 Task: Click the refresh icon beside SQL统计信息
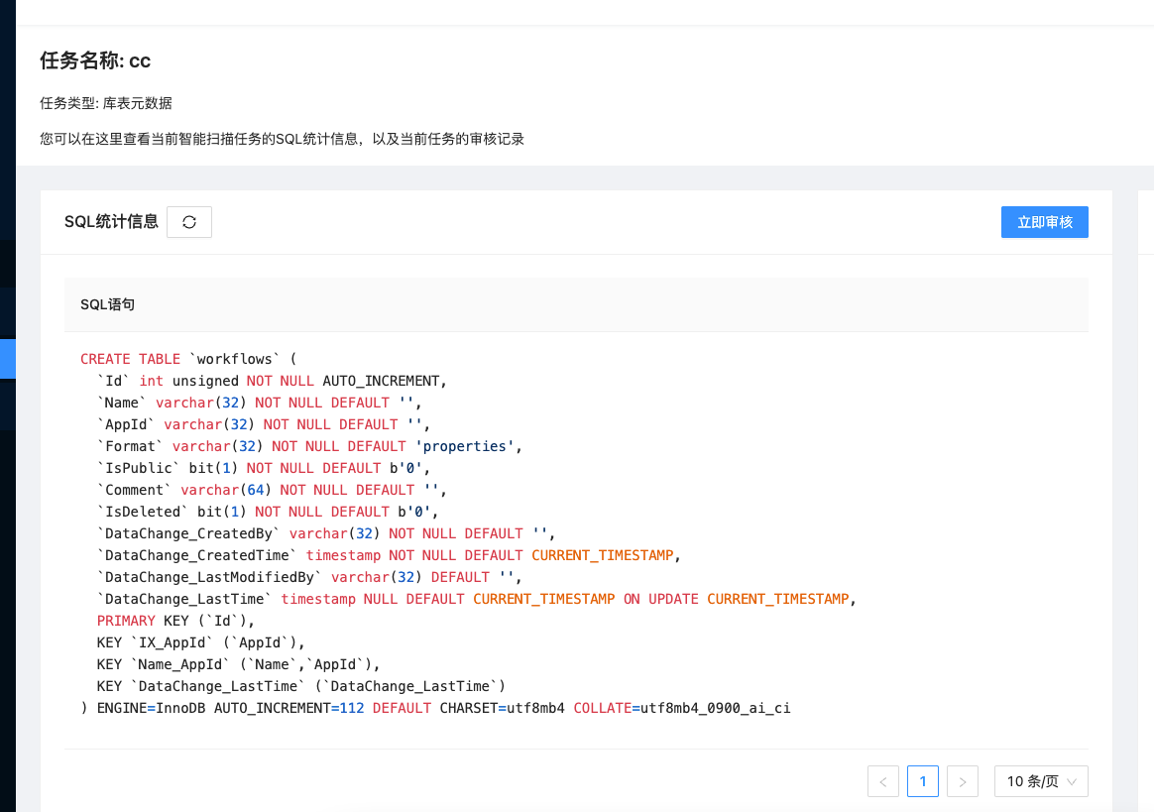coord(188,221)
